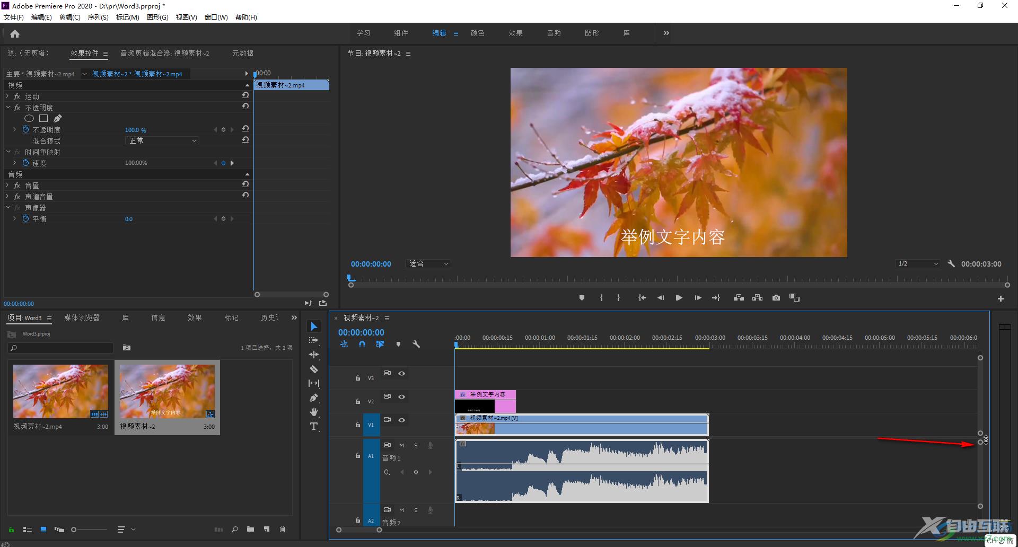Reset 运动 effect parameters
The width and height of the screenshot is (1018, 547).
pos(245,95)
